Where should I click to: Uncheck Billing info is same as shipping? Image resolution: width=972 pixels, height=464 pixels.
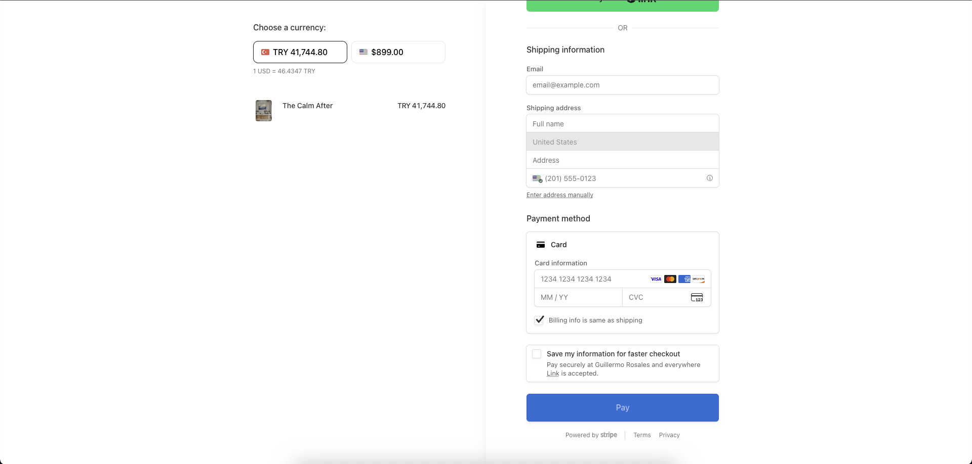[540, 320]
